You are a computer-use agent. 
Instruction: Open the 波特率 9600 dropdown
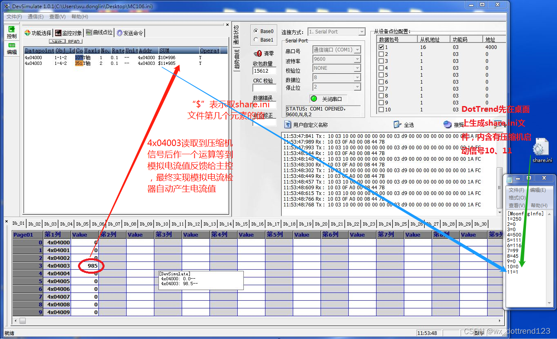point(357,59)
